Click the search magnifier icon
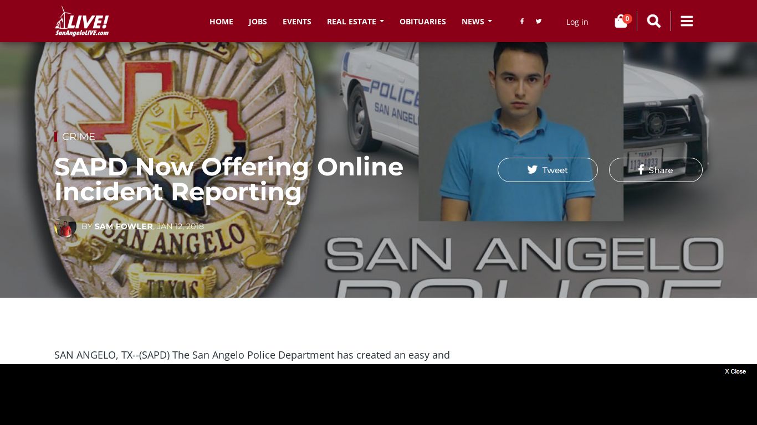This screenshot has height=425, width=757. (x=654, y=21)
